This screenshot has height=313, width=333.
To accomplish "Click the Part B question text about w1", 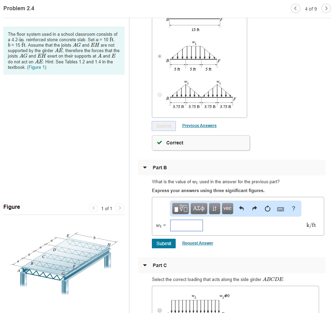I will tap(216, 182).
